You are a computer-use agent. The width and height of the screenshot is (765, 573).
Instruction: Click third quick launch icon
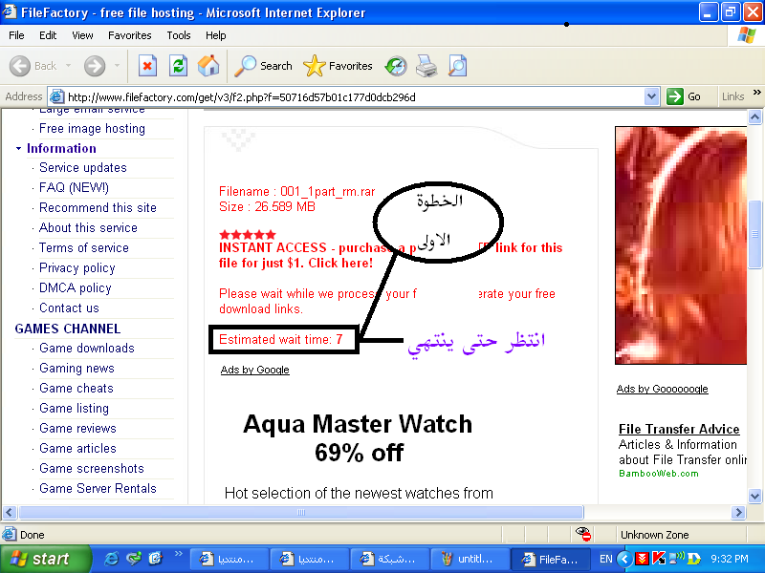156,559
